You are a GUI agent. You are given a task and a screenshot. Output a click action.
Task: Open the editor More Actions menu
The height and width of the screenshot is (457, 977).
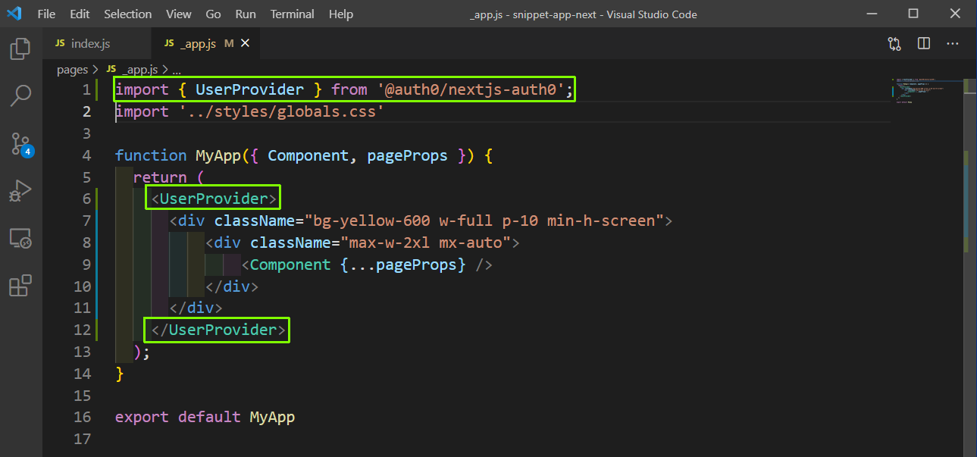[953, 44]
